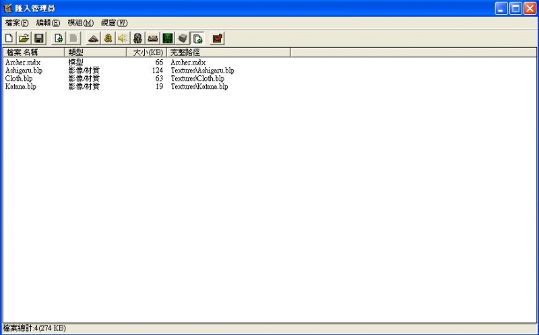Click the 影像/材質 type cell of Ashigaru.blp
Viewport: 539px width, 335px height.
tap(84, 71)
